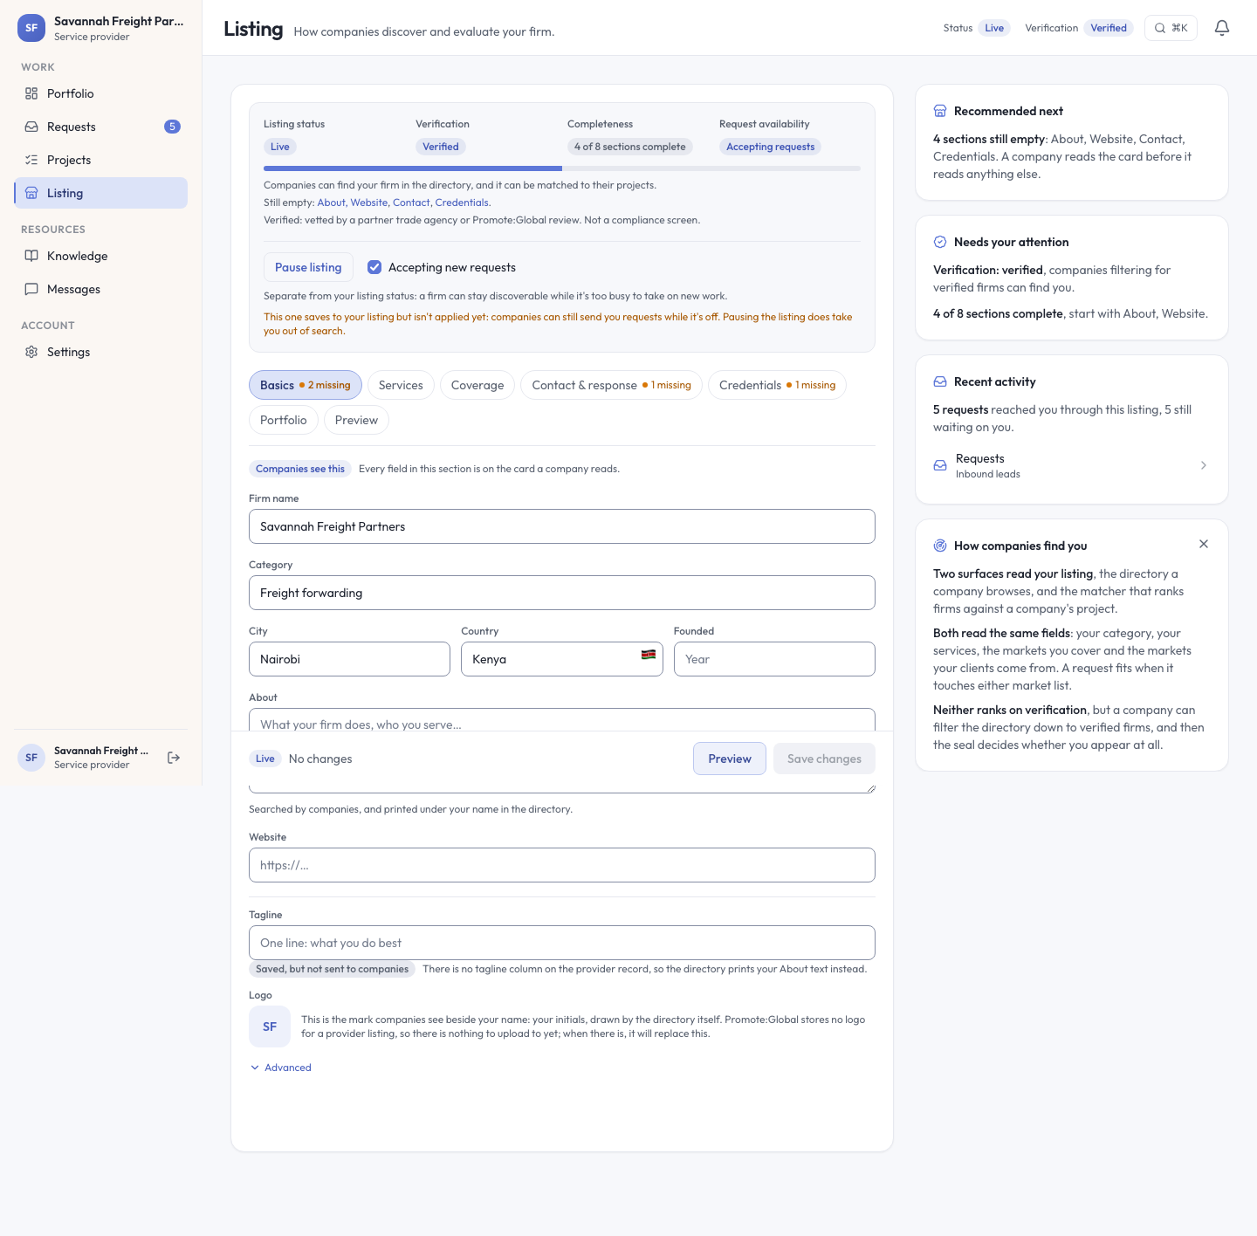Expand the Advanced section
The image size is (1257, 1236).
(x=281, y=1068)
